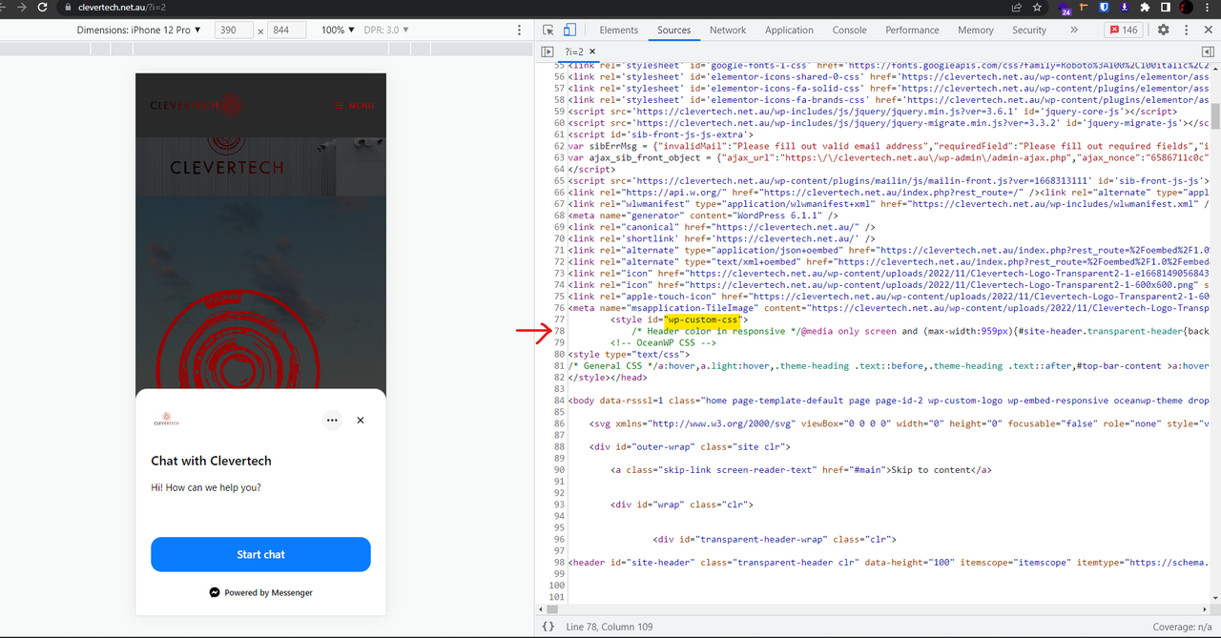Screen dimensions: 1221x638
Task: Open the chat widget three-dot options
Action: (331, 420)
